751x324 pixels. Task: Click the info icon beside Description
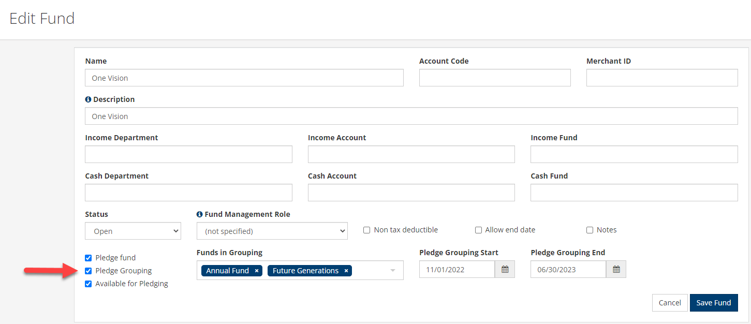pos(88,99)
